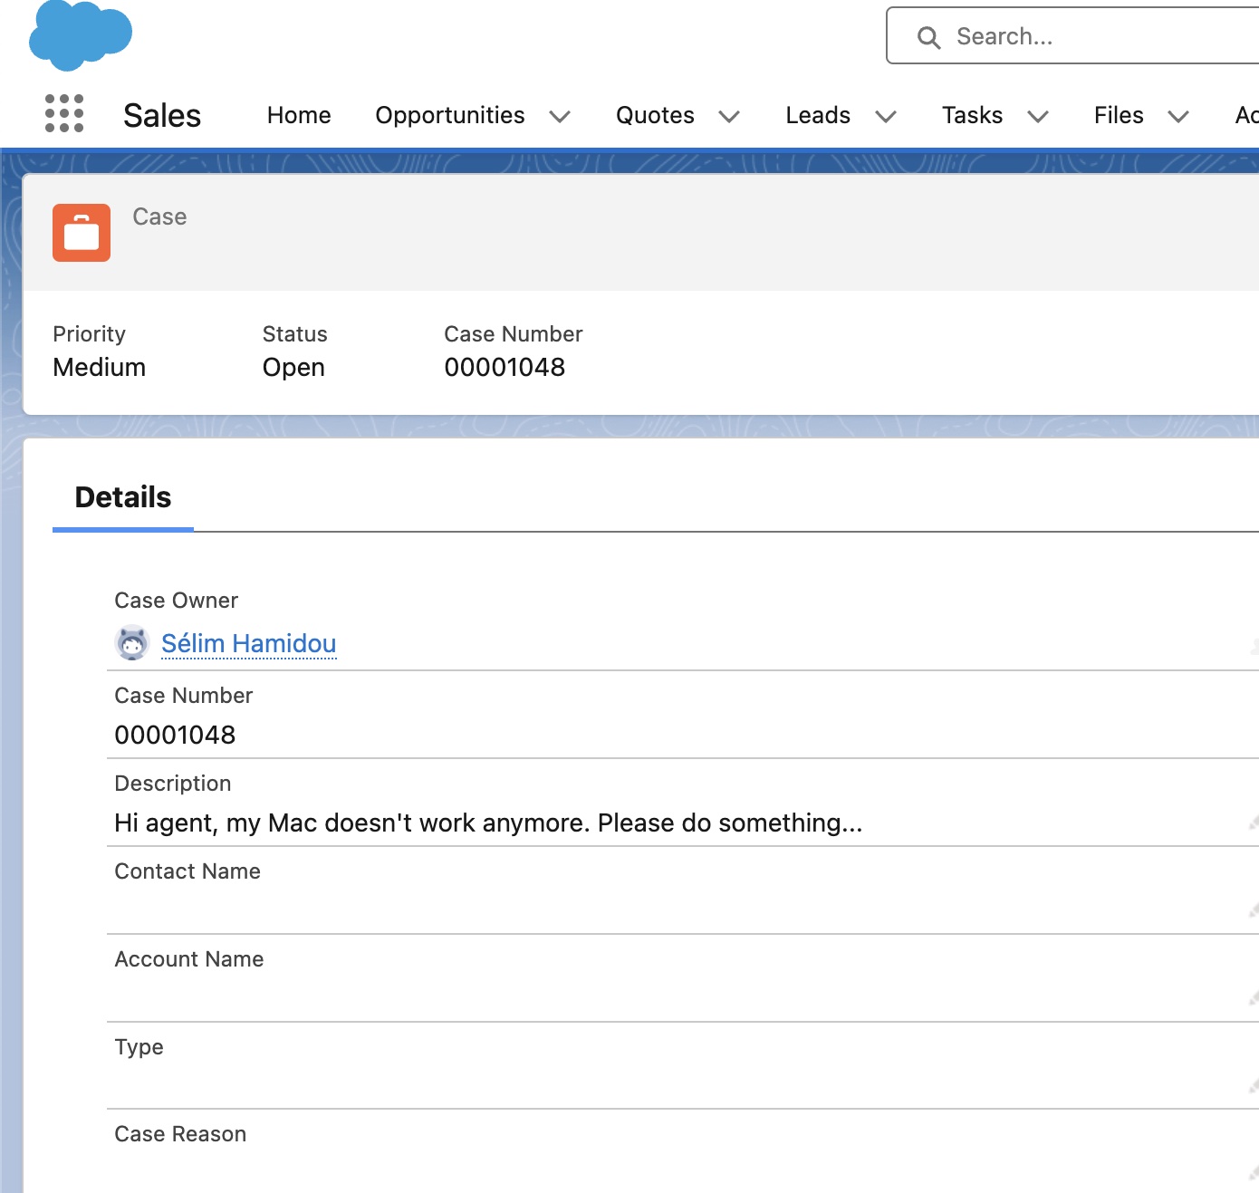Image resolution: width=1259 pixels, height=1193 pixels.
Task: Expand the Opportunities menu chevron
Action: (x=560, y=116)
